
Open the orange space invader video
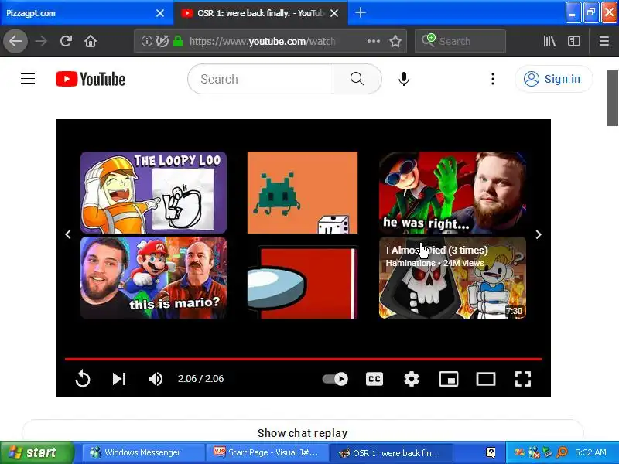pos(303,193)
